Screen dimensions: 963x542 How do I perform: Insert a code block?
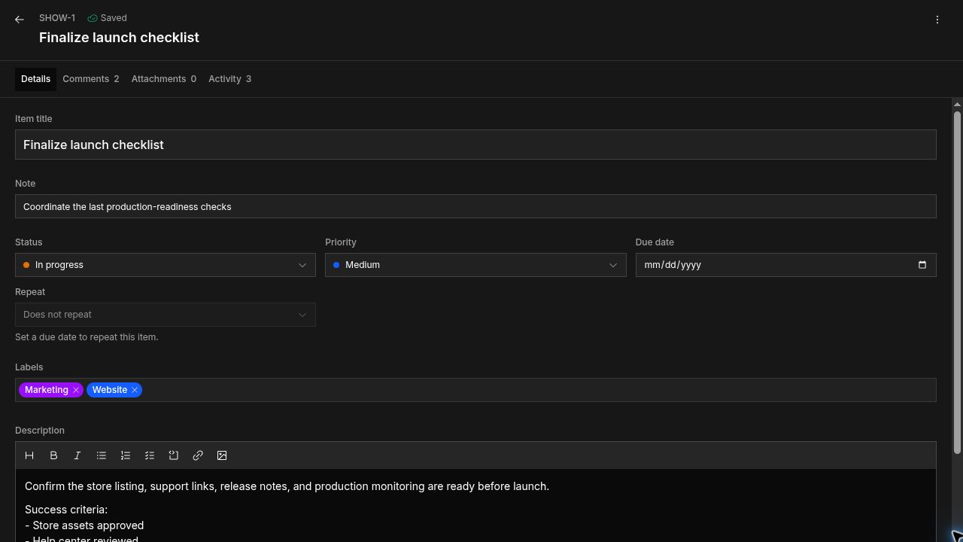click(x=174, y=455)
